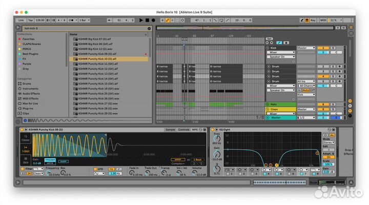Click the Simpler Volume knob

coord(194,173)
